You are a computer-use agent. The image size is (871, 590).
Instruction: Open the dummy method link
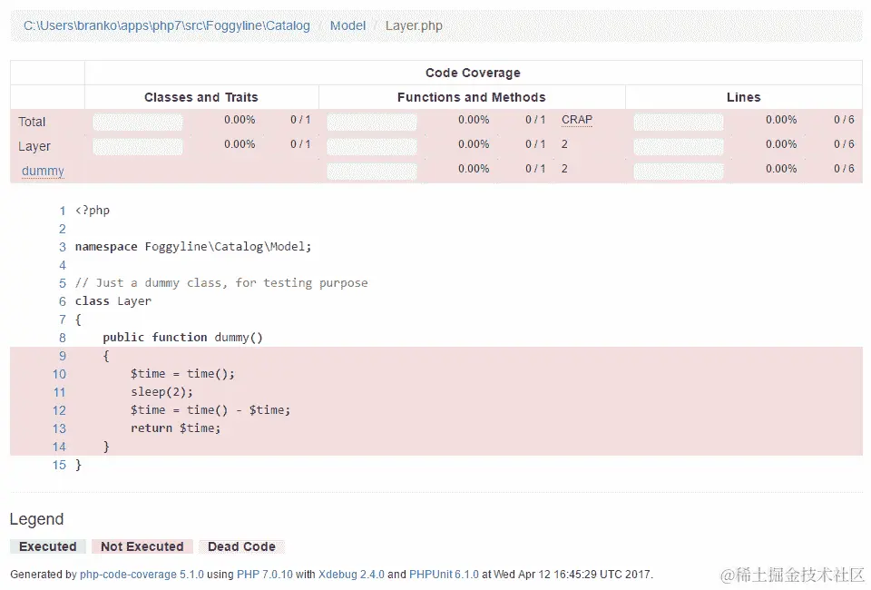43,171
